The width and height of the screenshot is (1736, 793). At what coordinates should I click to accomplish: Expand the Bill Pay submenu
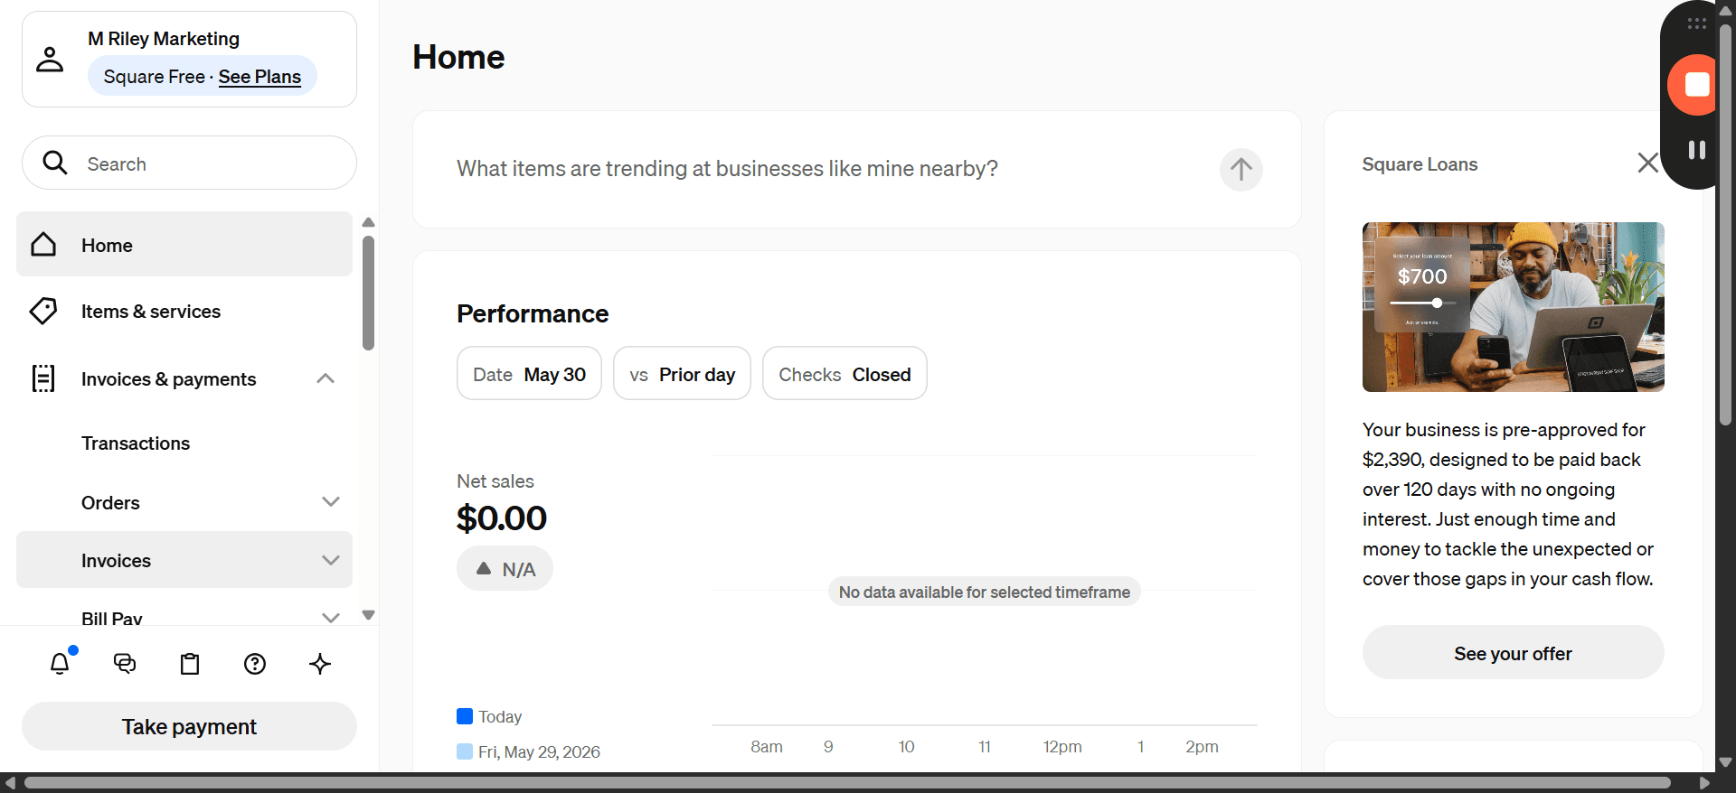coord(331,618)
